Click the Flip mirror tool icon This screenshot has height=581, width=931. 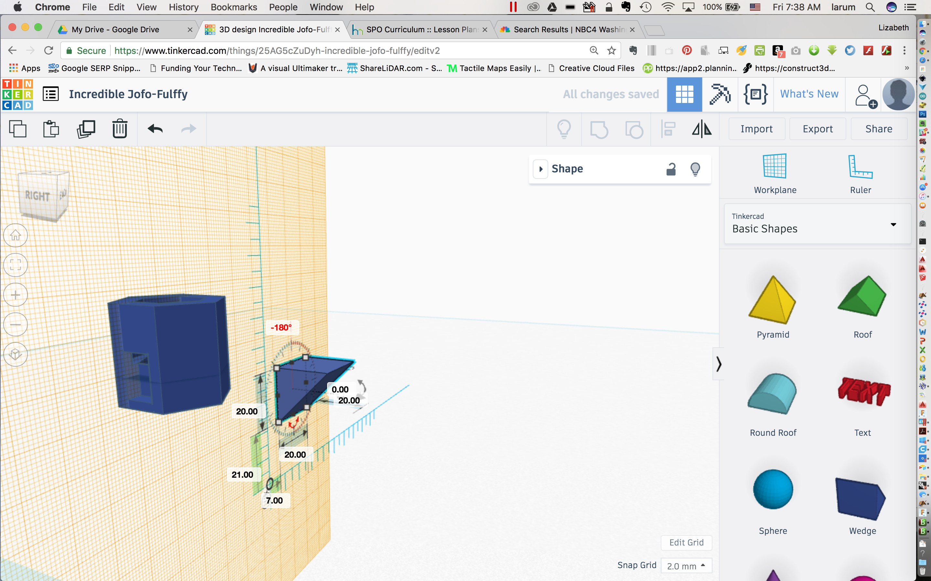[x=702, y=129]
